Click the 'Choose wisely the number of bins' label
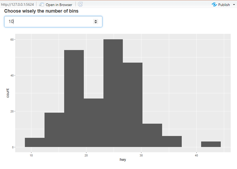237x169 pixels. 41,11
